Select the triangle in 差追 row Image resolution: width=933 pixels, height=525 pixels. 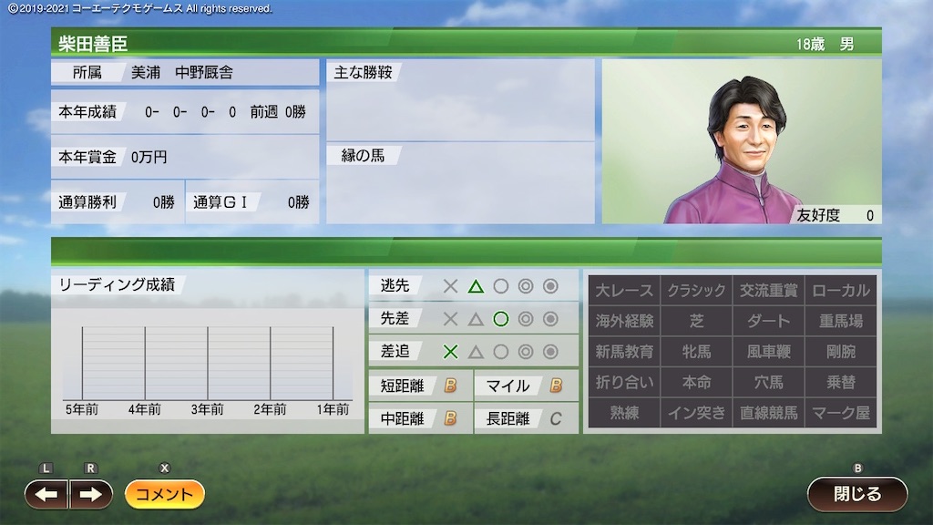click(x=476, y=352)
